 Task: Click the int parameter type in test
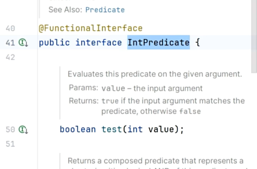coord(135,129)
